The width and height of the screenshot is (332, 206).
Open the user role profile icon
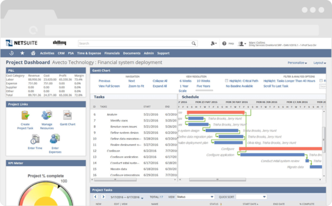pos(242,44)
